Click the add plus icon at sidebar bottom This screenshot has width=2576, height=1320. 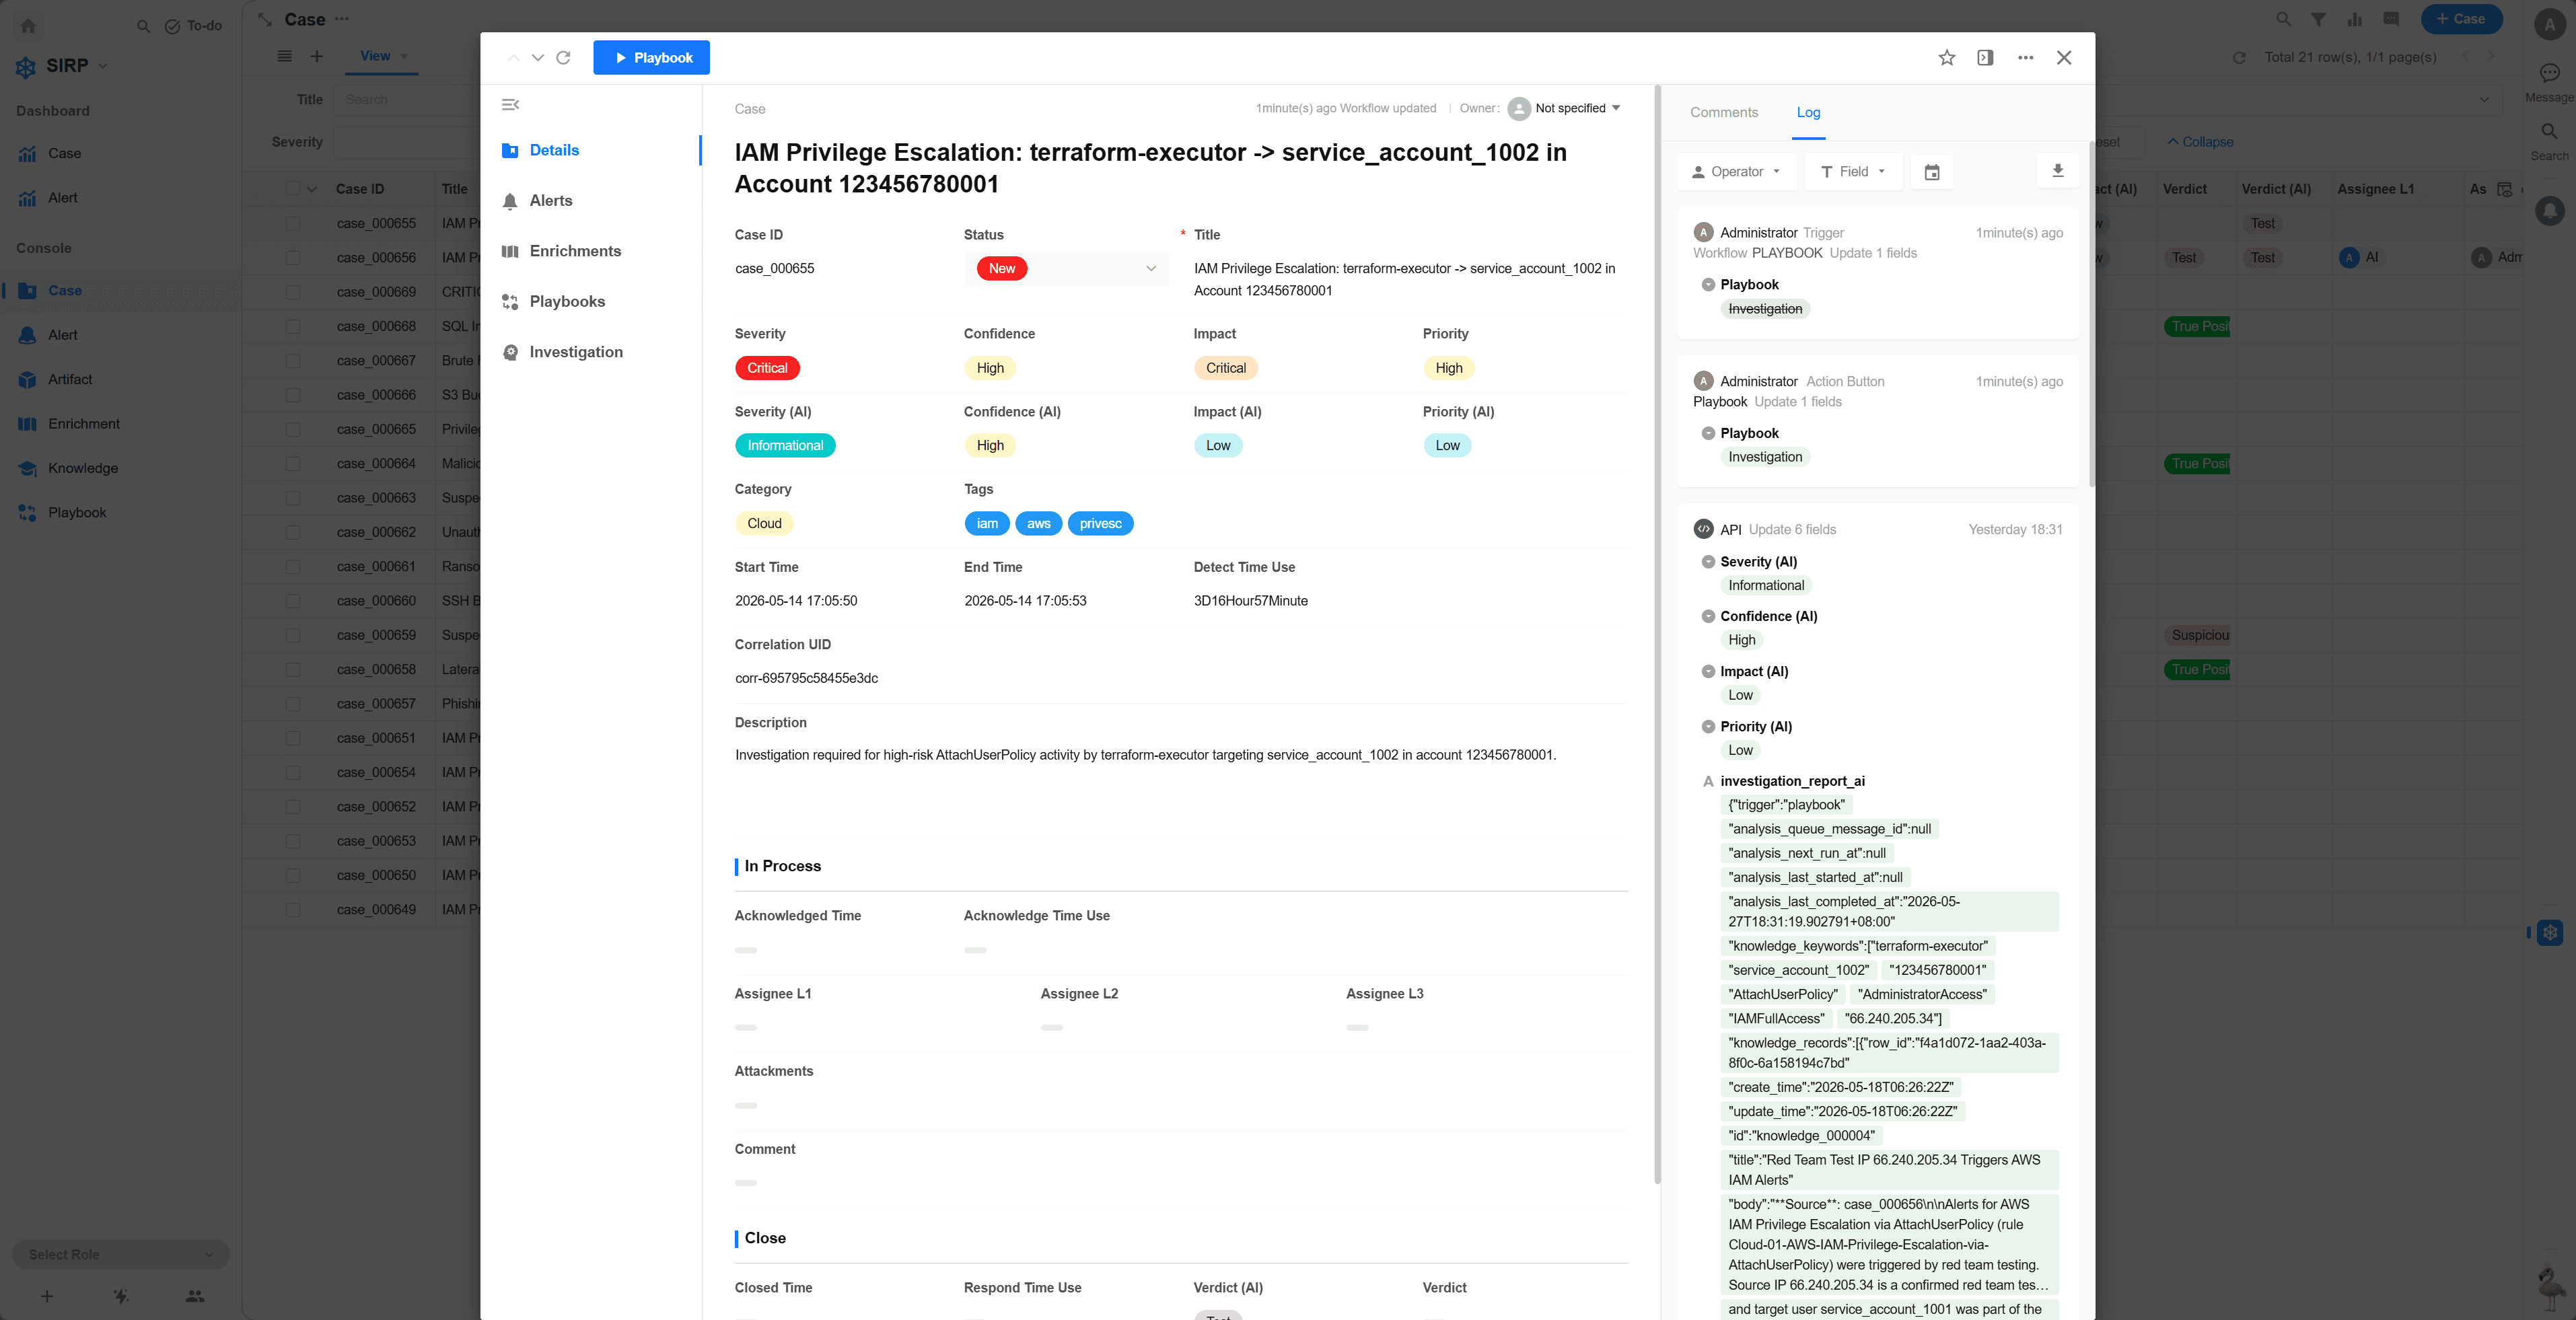point(47,1297)
